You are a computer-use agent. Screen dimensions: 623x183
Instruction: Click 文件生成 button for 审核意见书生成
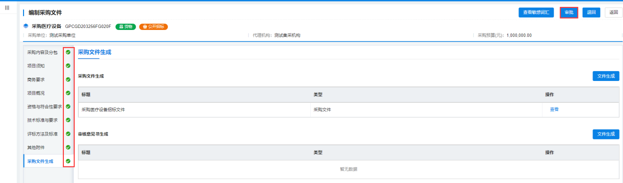point(606,134)
